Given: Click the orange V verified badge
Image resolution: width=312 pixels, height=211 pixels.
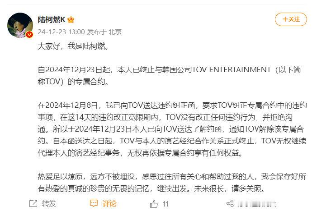Looking at the screenshot, I should 29,35.
